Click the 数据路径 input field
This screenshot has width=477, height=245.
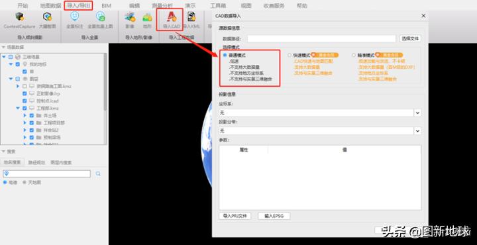321,38
